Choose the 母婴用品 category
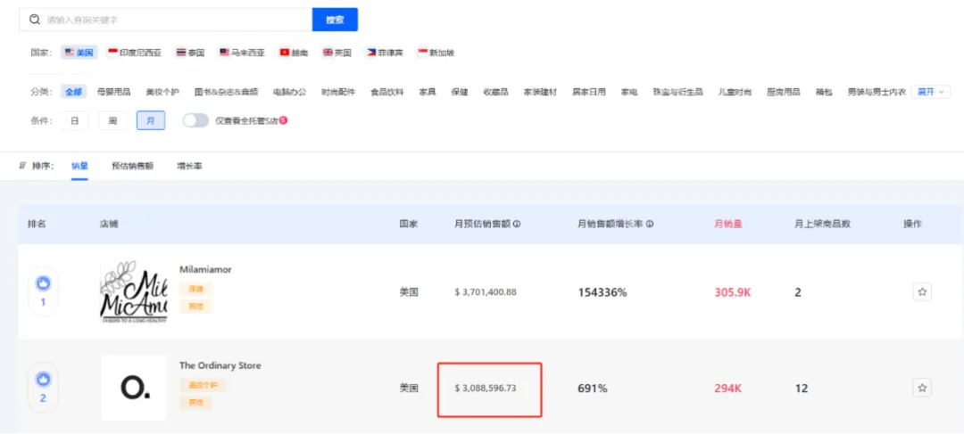The image size is (964, 434). [x=113, y=92]
